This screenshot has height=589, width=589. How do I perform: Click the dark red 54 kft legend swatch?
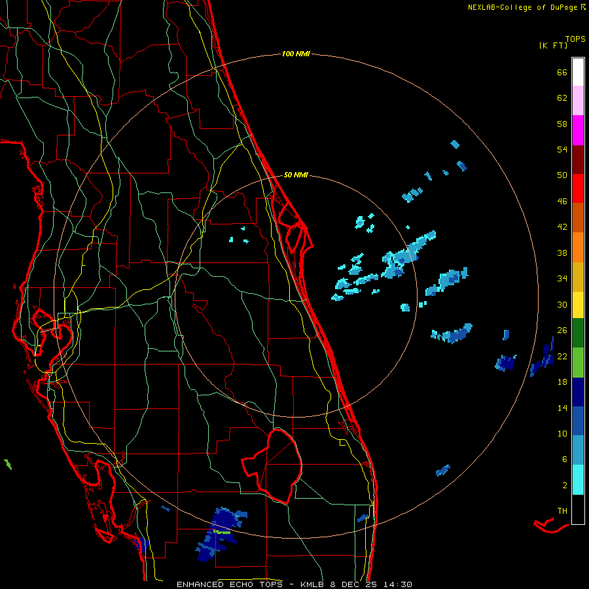click(x=578, y=160)
